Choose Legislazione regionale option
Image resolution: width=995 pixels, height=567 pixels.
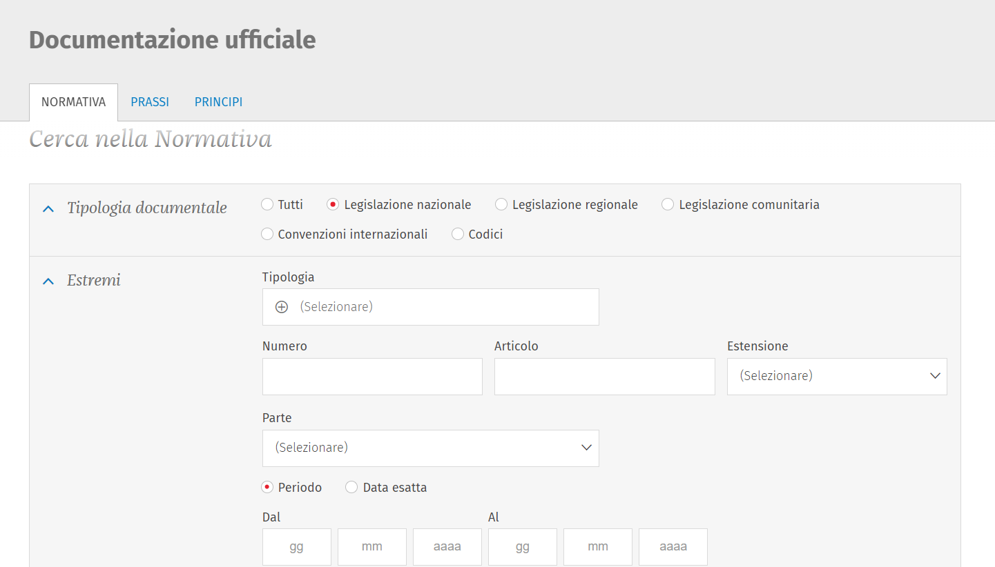pos(501,205)
